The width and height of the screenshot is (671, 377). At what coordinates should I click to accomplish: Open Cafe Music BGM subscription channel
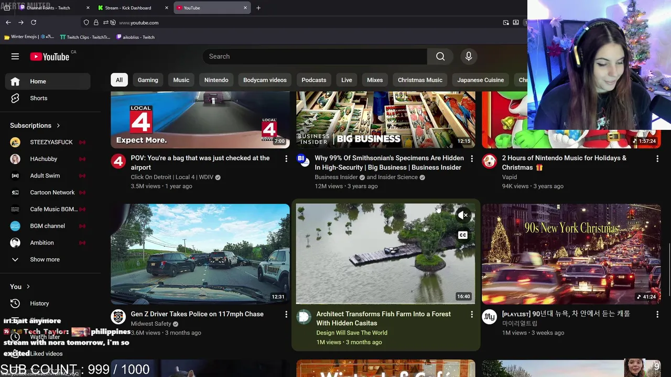coord(48,209)
